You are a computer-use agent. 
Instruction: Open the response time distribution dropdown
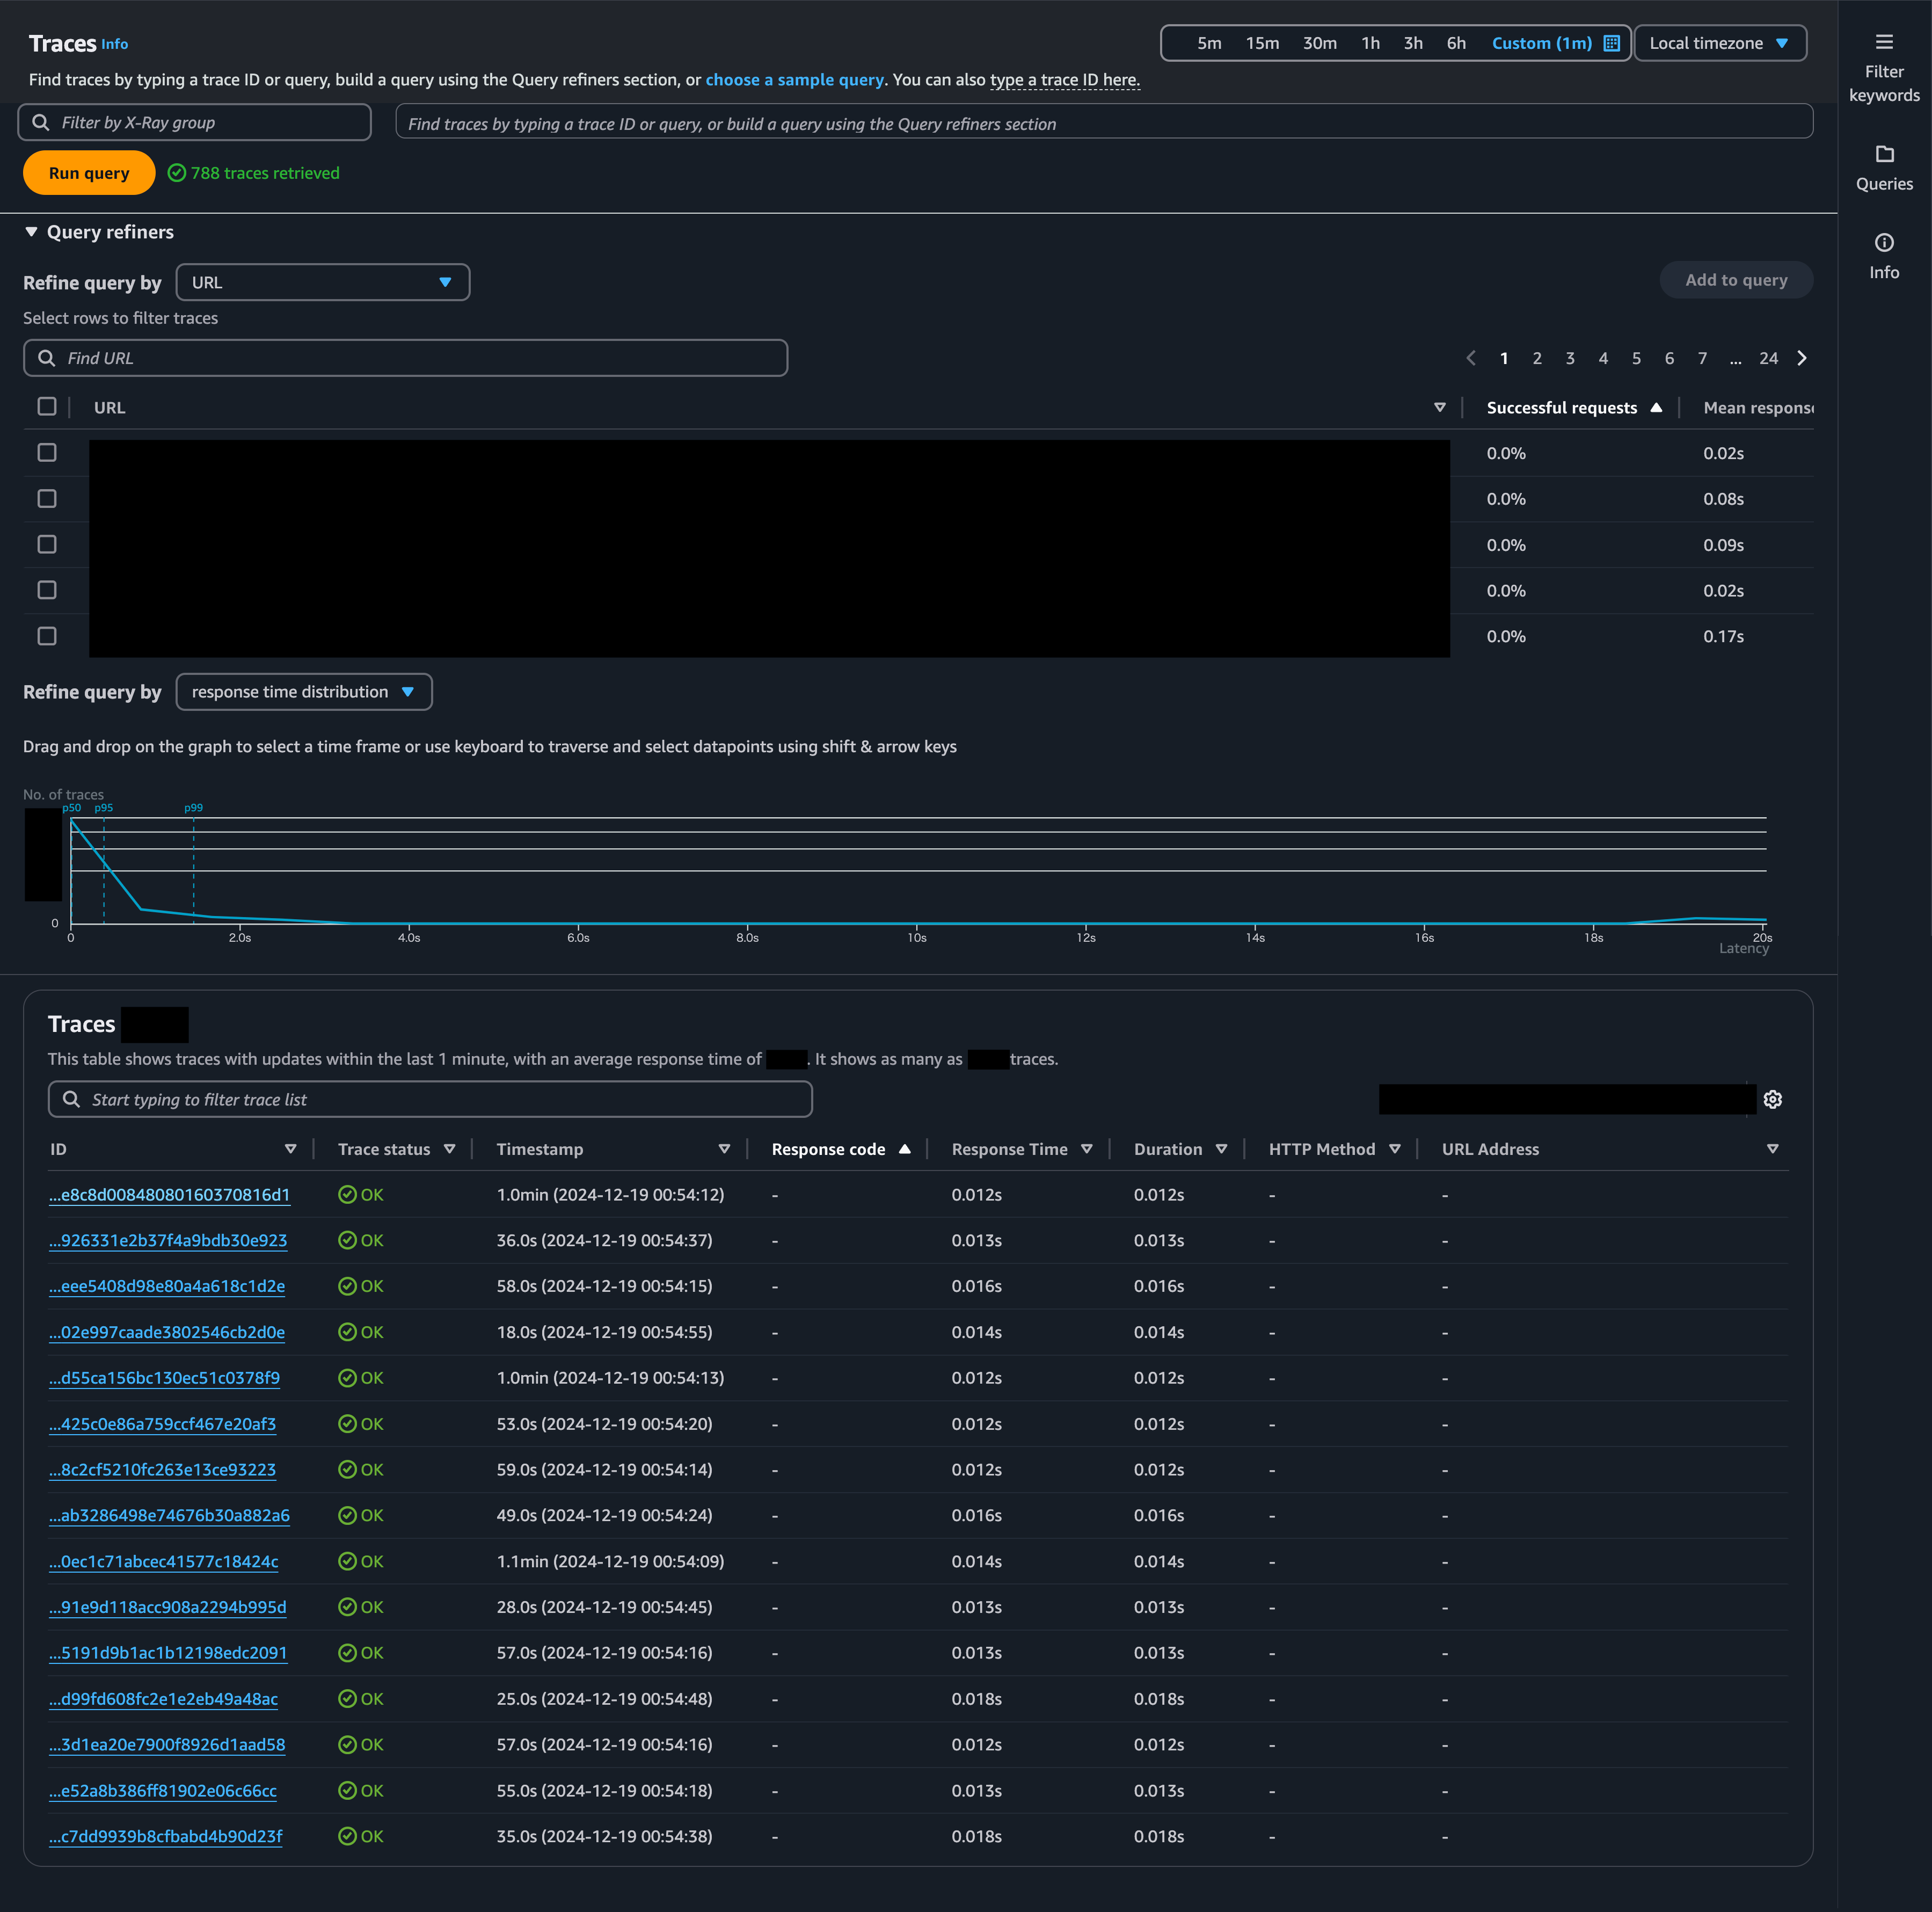304,692
